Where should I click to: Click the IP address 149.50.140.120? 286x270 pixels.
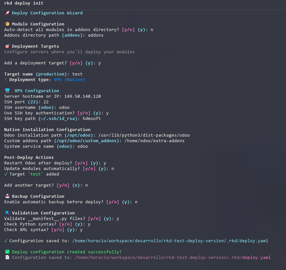82,96
